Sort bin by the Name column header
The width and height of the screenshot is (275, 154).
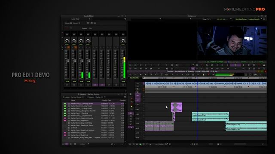[x=73, y=100]
